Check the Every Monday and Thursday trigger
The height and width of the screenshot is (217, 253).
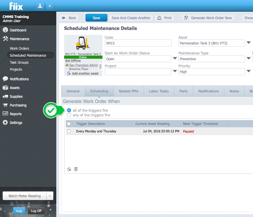pos(69,131)
